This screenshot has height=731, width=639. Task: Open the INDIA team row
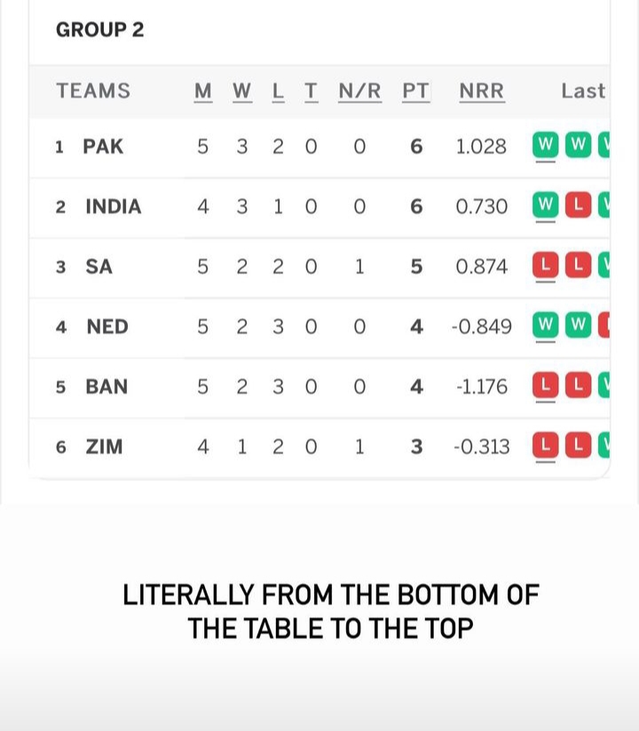(319, 208)
